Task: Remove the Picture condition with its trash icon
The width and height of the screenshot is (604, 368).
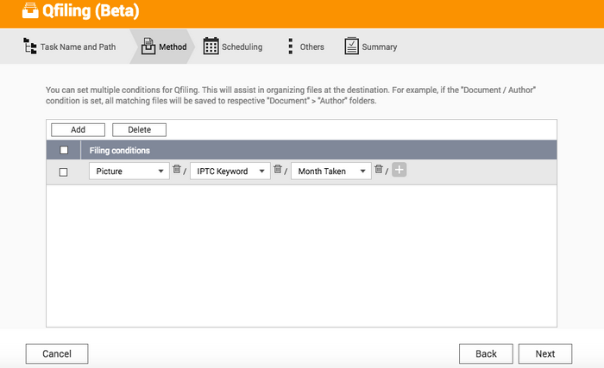Action: tap(177, 169)
